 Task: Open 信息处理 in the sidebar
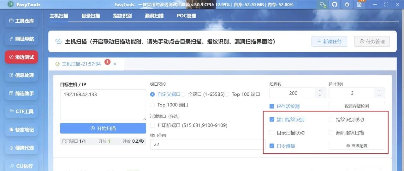click(21, 75)
